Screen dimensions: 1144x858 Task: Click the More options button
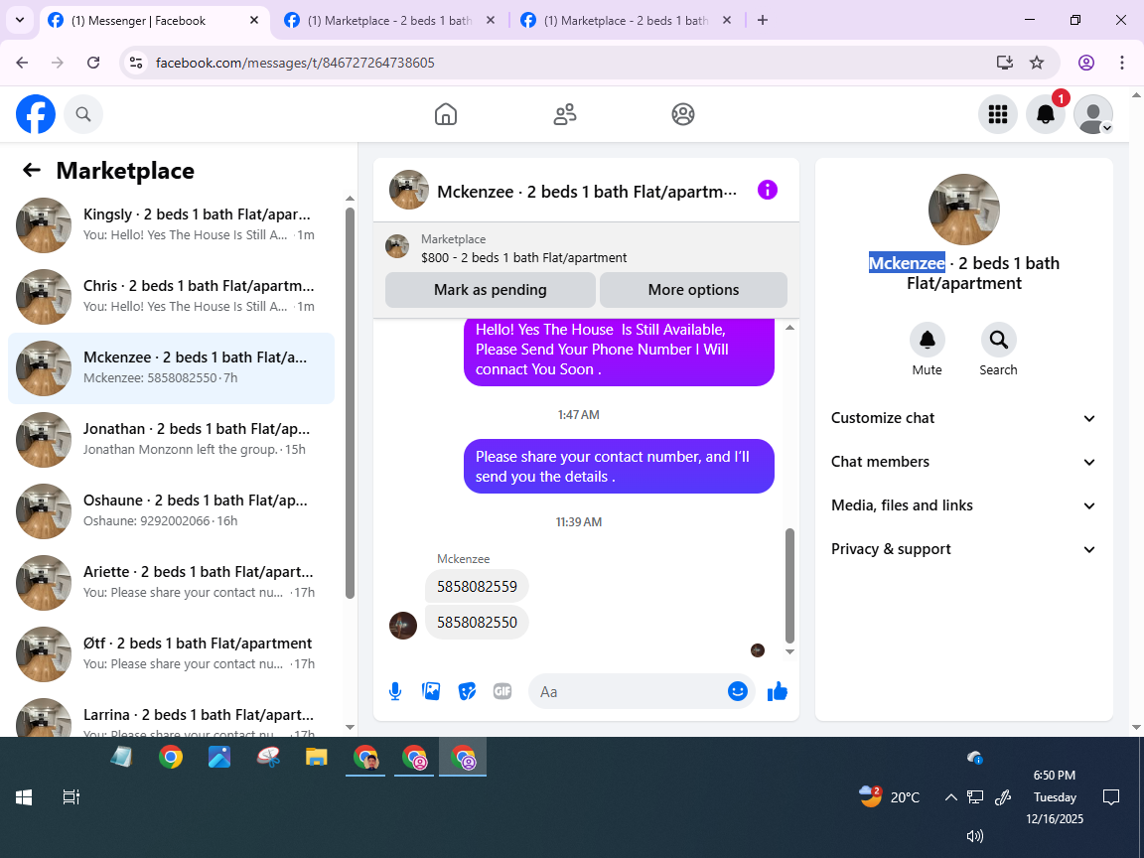(x=693, y=290)
